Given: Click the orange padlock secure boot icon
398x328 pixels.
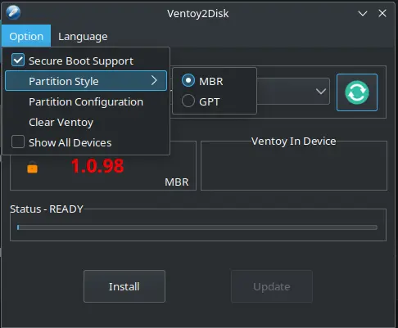Looking at the screenshot, I should (33, 167).
